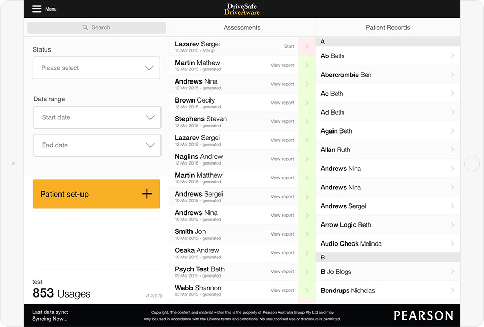This screenshot has width=484, height=327.
Task: Expand Ac Beth patient record chevron
Action: click(x=452, y=94)
